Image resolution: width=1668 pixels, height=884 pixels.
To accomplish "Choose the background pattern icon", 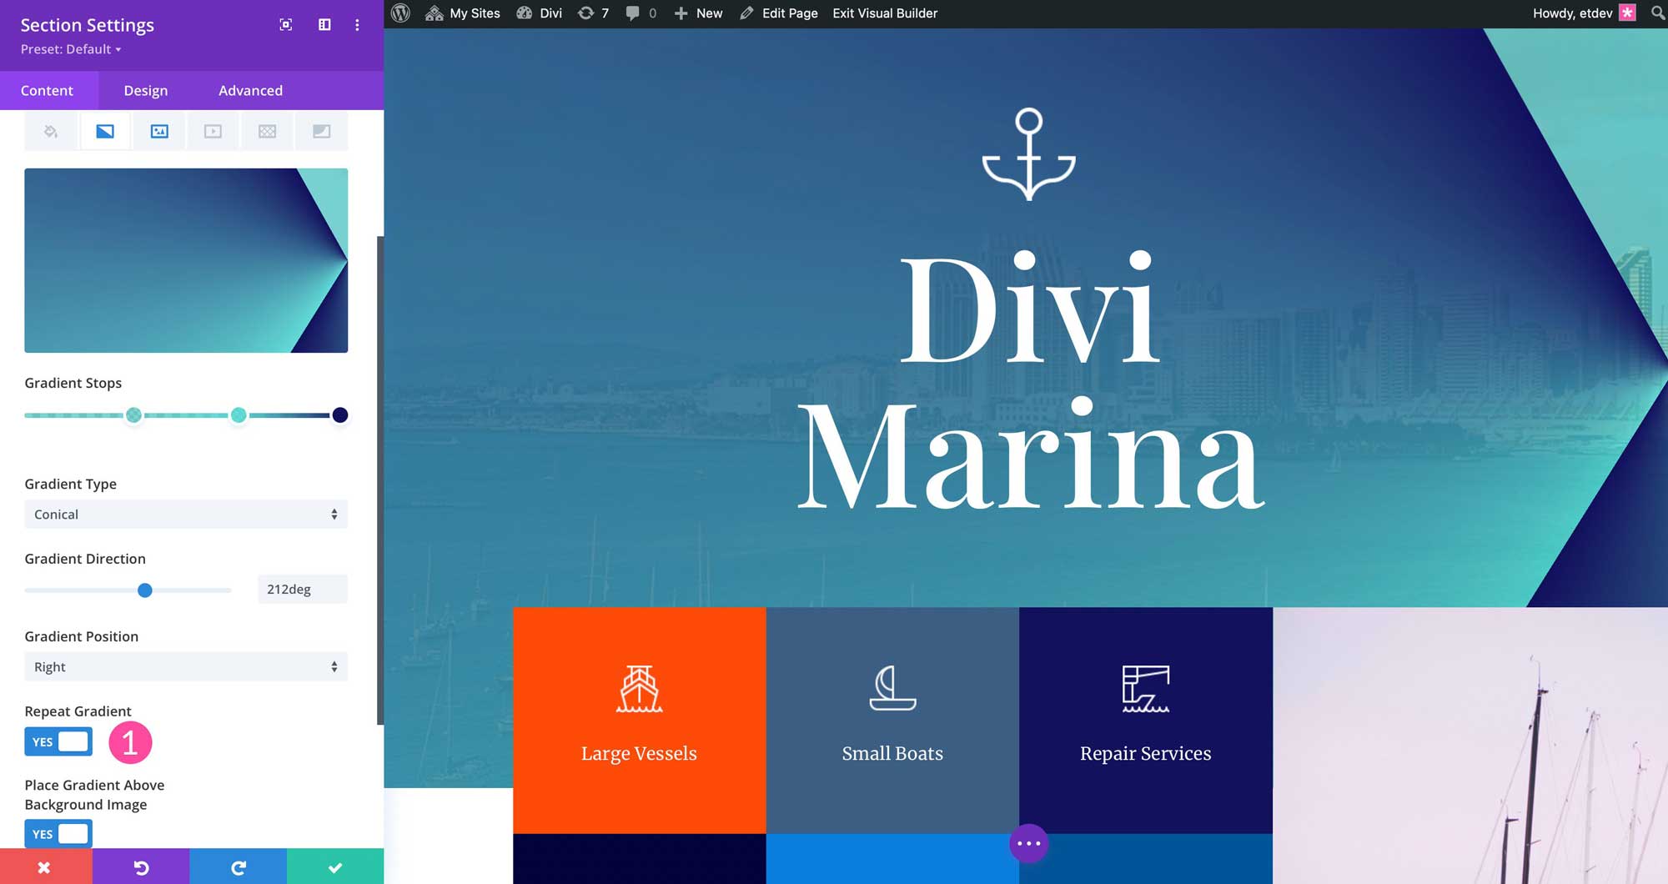I will coord(267,131).
